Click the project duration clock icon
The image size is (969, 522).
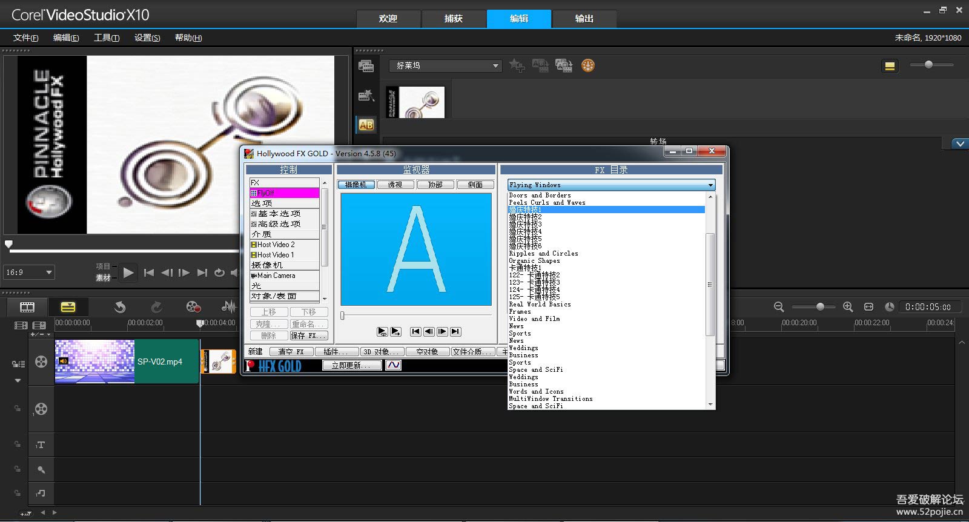pyautogui.click(x=889, y=307)
